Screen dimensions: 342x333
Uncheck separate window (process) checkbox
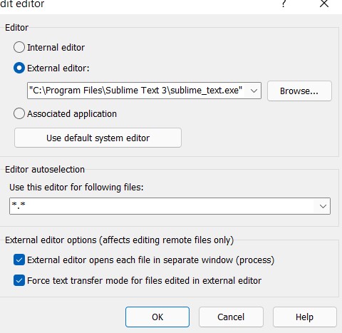pyautogui.click(x=19, y=260)
